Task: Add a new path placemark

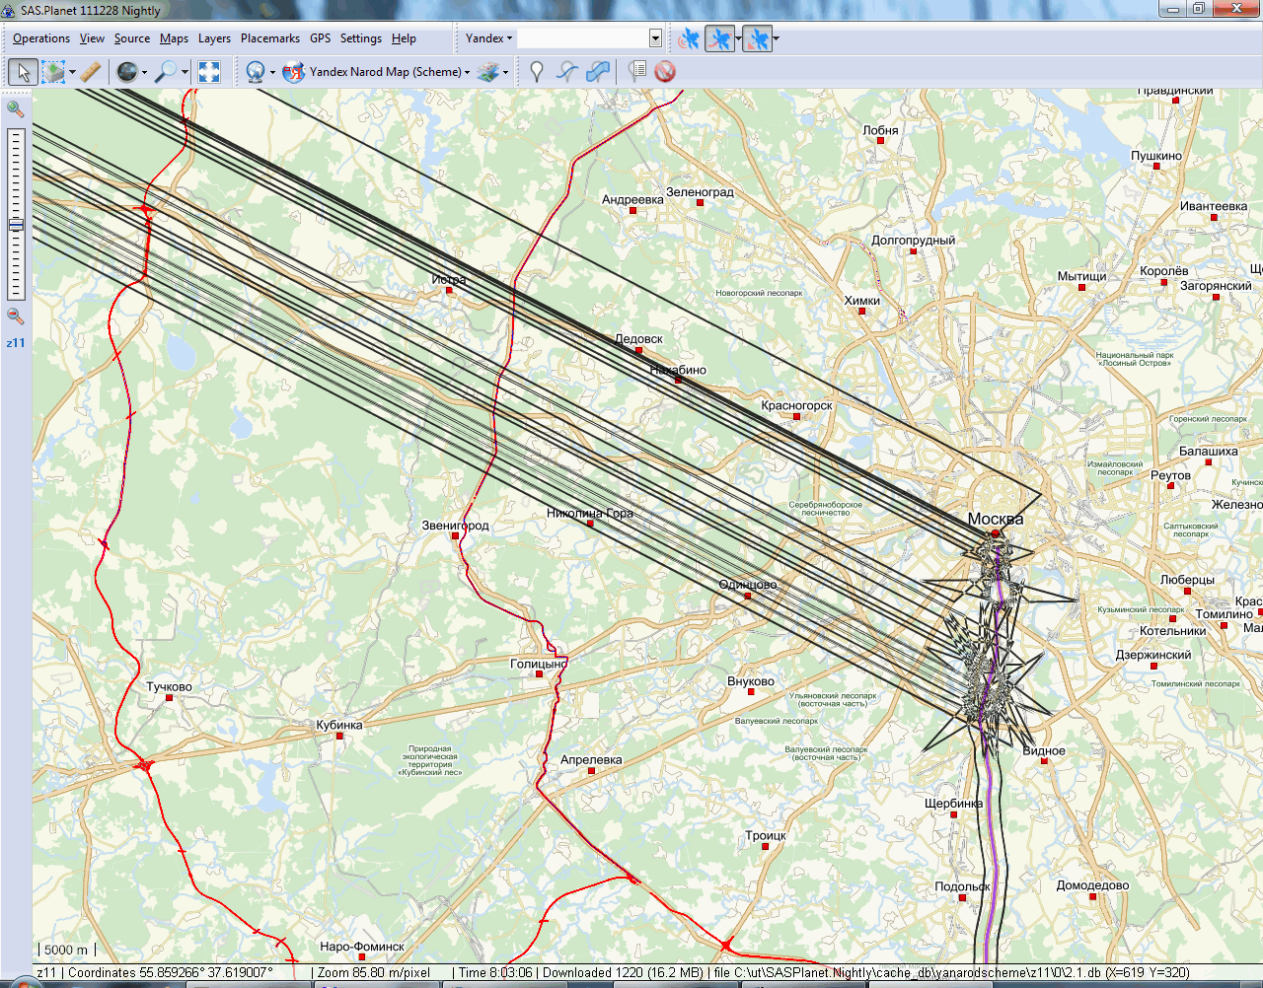Action: 566,72
